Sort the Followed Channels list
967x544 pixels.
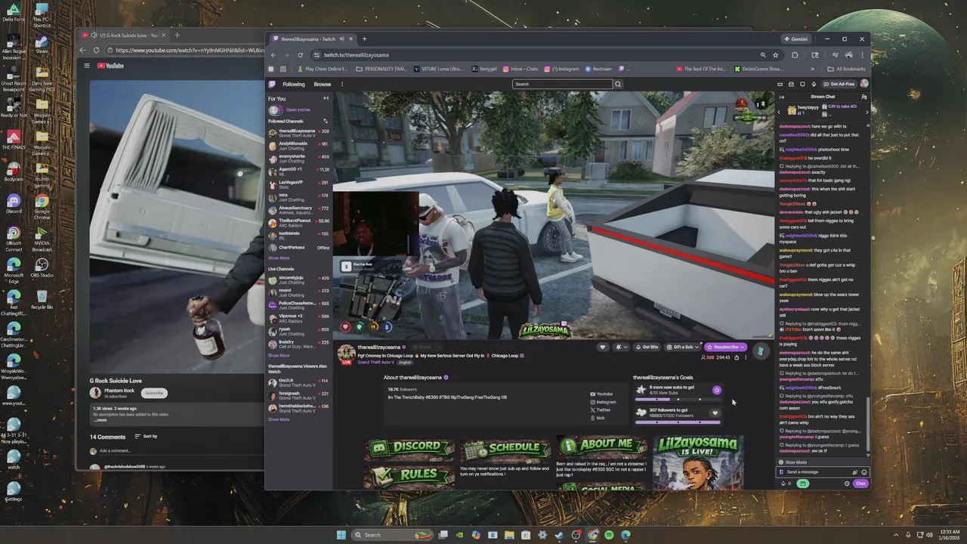[326, 121]
